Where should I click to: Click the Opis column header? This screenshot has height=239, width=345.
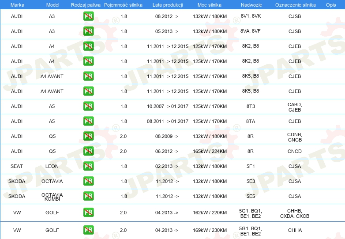coord(331,5)
